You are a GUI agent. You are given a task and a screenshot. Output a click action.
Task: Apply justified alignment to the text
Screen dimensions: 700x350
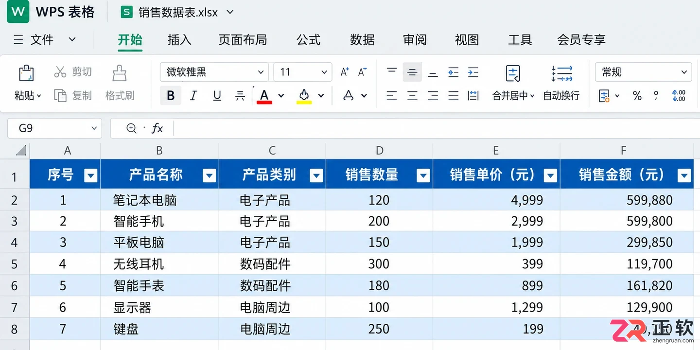pos(453,96)
